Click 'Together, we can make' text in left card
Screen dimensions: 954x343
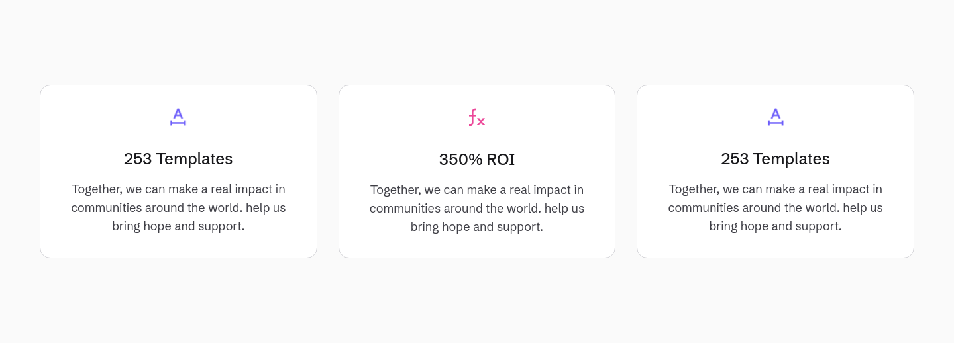(x=132, y=189)
